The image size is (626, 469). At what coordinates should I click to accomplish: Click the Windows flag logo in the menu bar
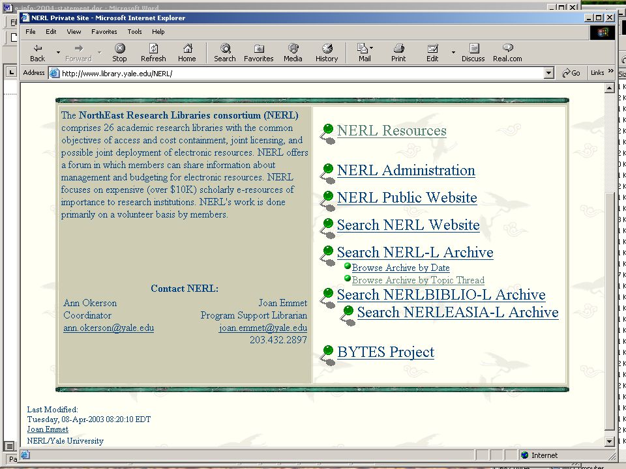[x=602, y=32]
